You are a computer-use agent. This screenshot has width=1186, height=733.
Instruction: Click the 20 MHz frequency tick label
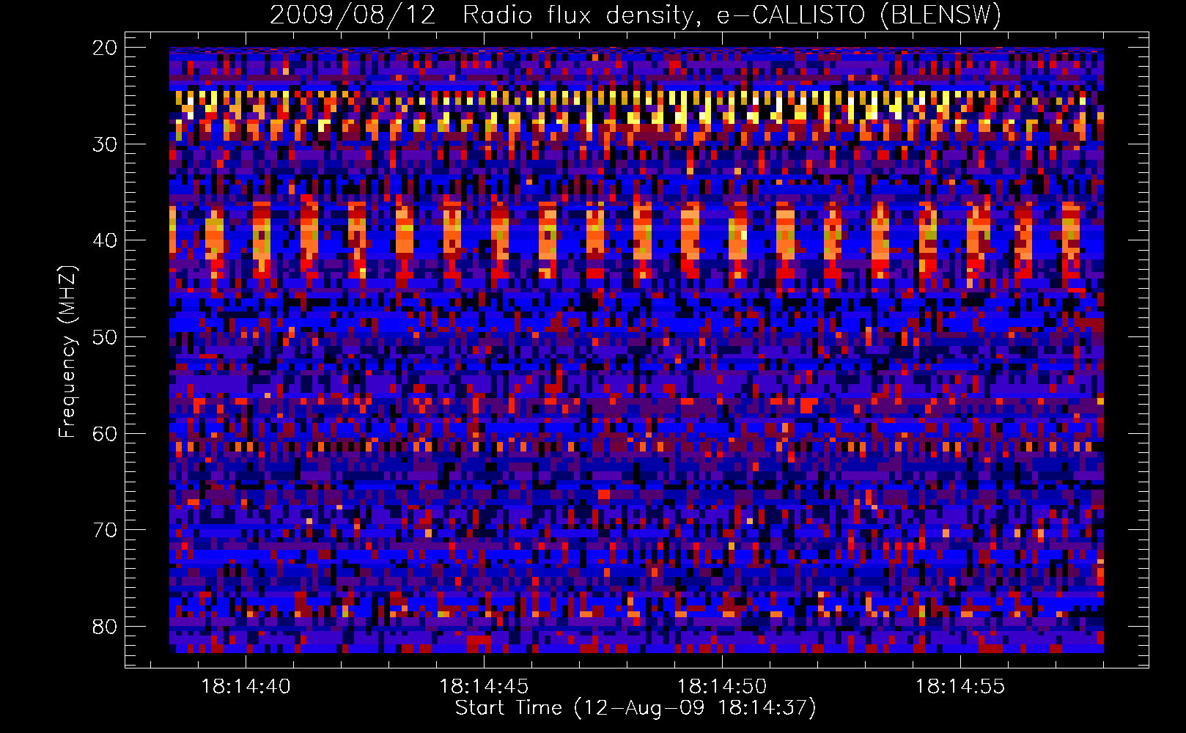(106, 48)
